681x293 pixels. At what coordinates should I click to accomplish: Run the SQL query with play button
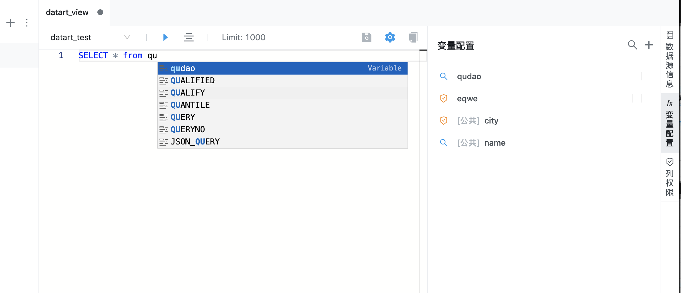pos(165,37)
